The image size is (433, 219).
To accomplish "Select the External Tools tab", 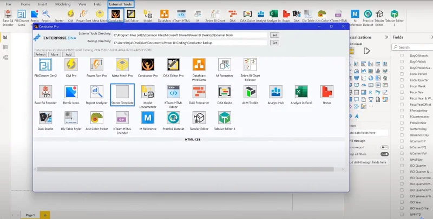I will [x=120, y=4].
